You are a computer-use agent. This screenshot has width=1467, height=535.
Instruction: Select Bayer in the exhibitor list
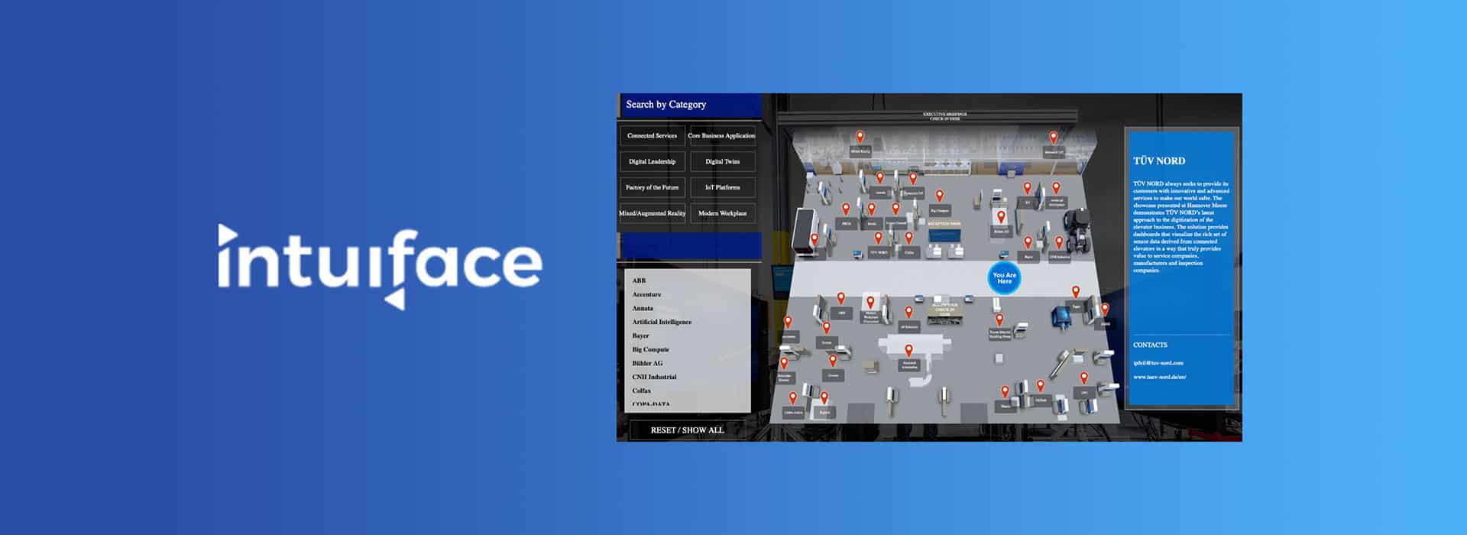[x=640, y=336]
